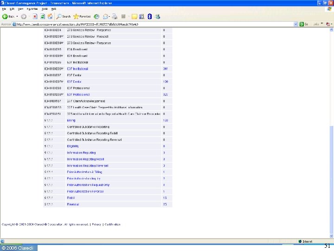Refresh the page with green arrows icon
The height and width of the screenshot is (251, 334).
pyautogui.click(x=43, y=16)
